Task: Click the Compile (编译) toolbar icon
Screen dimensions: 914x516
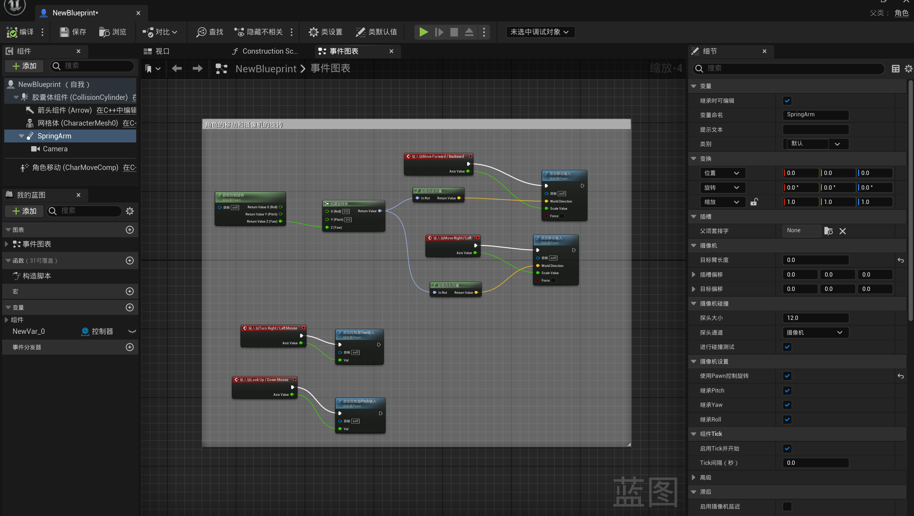Action: [12, 32]
